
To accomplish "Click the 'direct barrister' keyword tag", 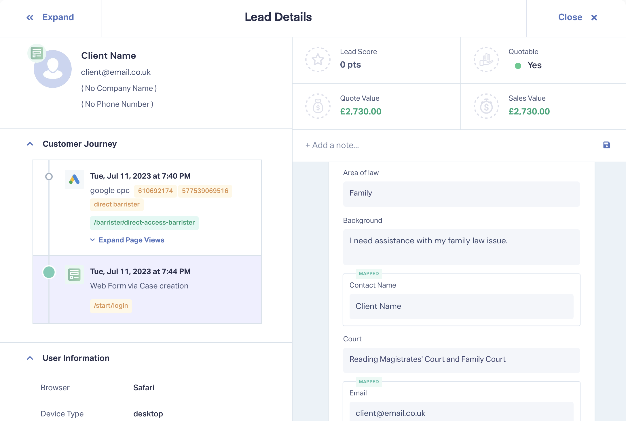I will click(x=117, y=204).
